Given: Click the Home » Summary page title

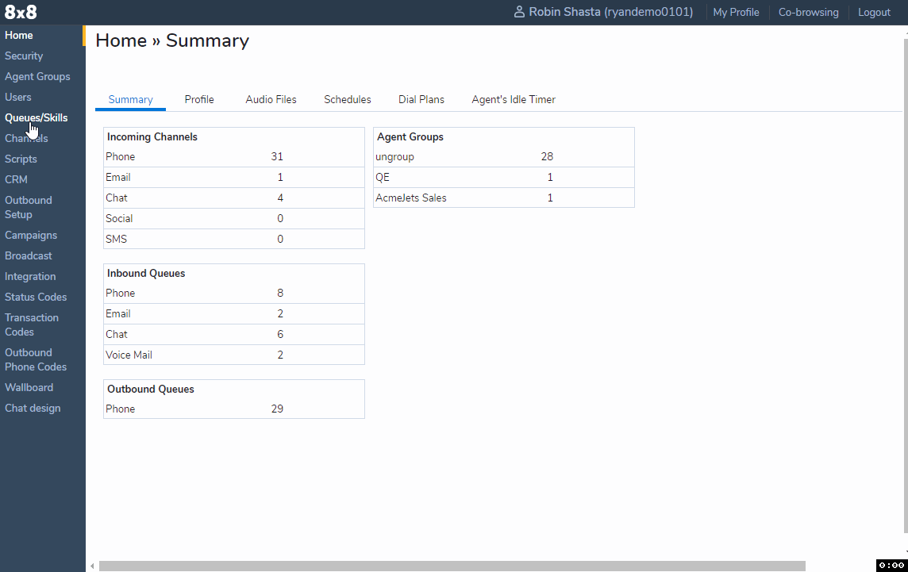Looking at the screenshot, I should click(172, 40).
